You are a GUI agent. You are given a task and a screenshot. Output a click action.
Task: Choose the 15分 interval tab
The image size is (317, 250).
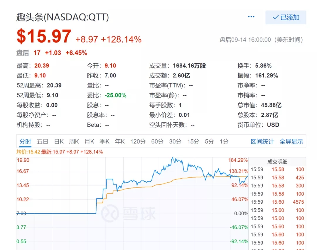point(193,142)
